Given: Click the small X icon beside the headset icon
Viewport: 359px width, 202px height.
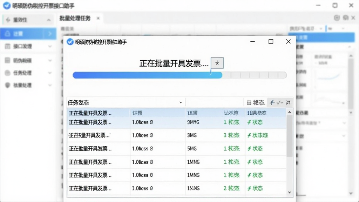Looking at the screenshot, I should coord(353,18).
